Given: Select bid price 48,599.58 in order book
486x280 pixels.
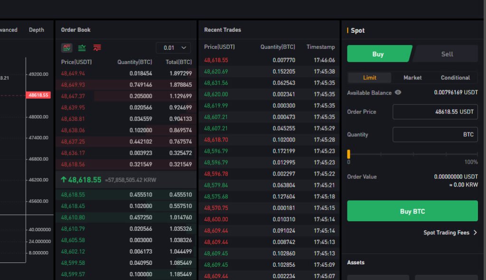Looking at the screenshot, I should coord(73,263).
